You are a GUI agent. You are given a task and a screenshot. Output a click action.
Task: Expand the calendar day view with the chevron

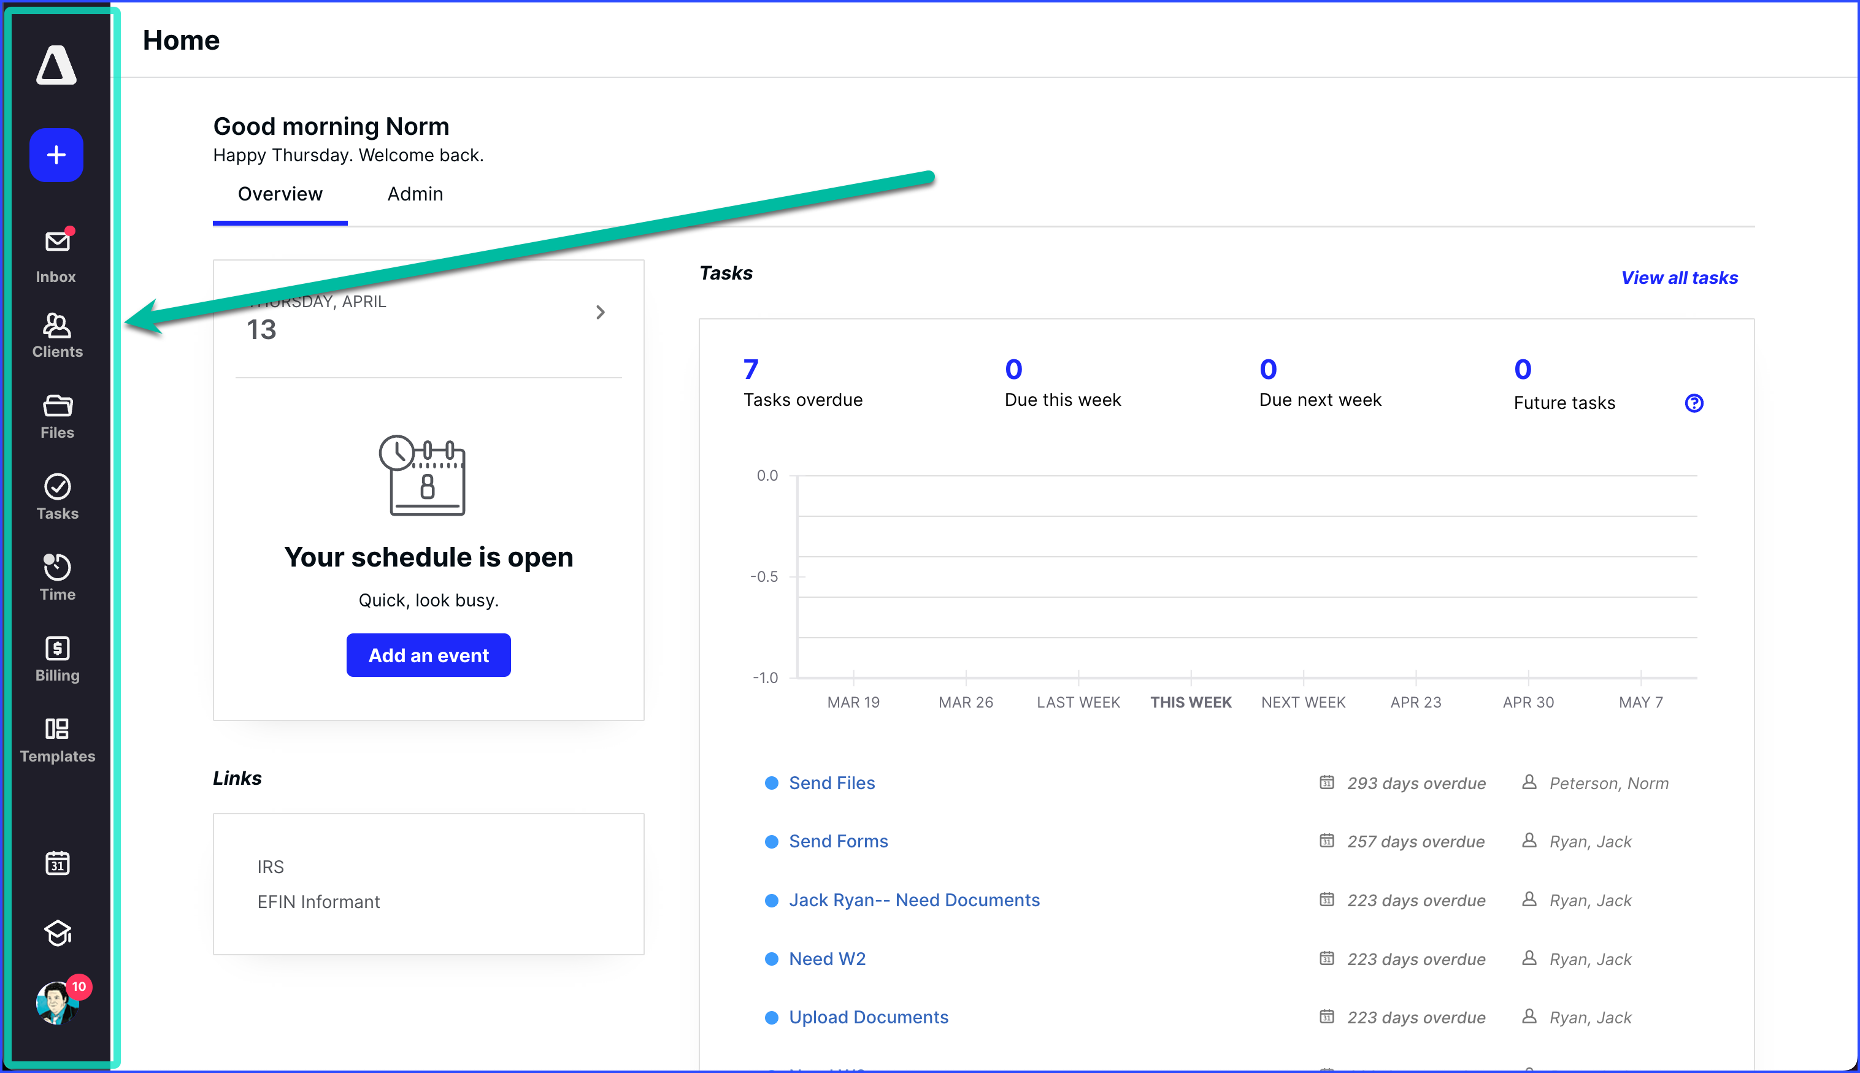[x=600, y=313]
